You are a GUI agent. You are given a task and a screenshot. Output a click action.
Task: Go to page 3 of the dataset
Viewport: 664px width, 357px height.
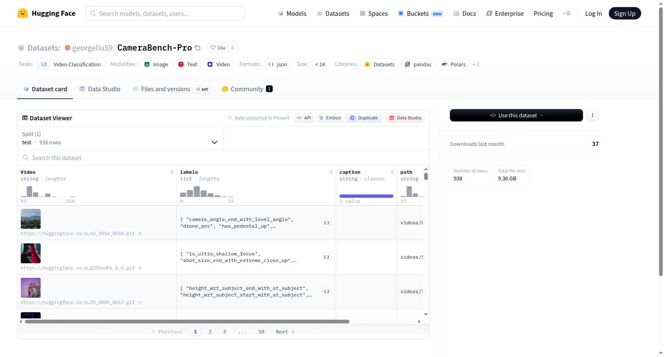click(225, 332)
